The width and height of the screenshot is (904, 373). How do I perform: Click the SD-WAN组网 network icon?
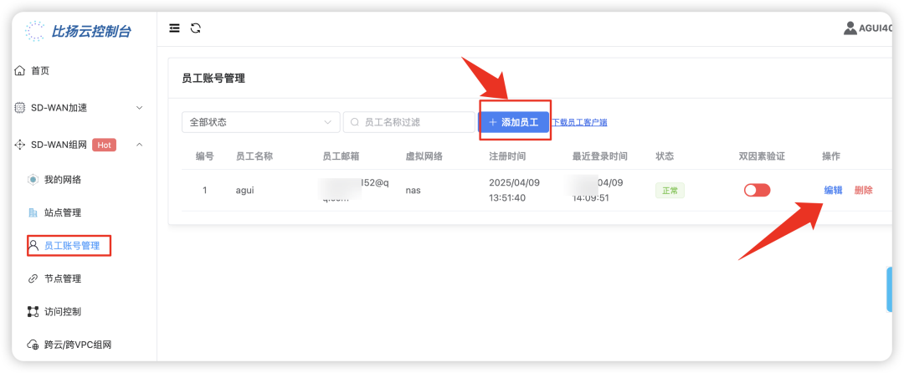coord(19,145)
